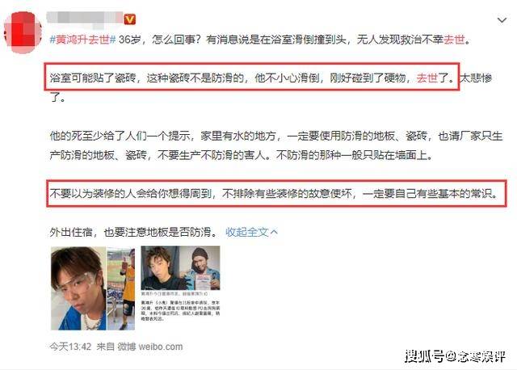Open second photo with news caption

pyautogui.click(x=180, y=284)
